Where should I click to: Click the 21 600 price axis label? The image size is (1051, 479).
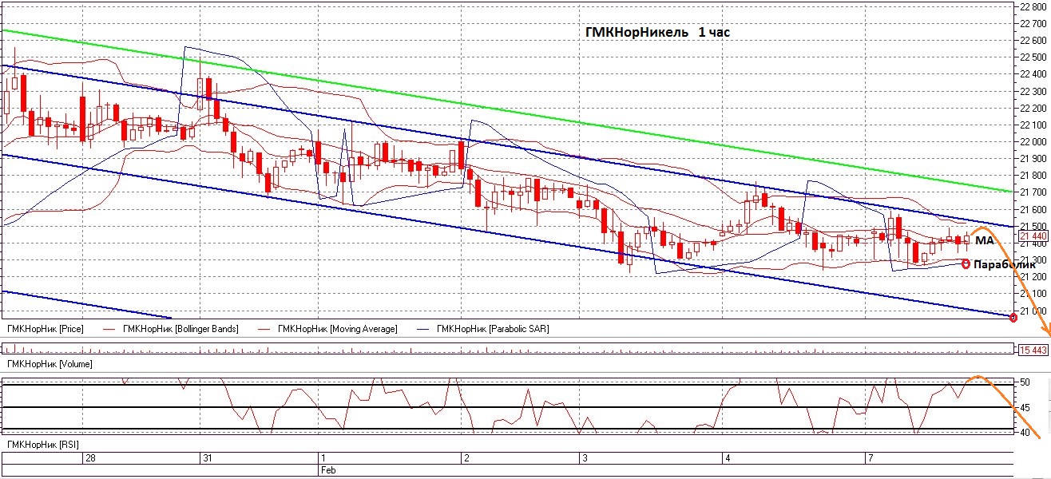(x=1033, y=209)
